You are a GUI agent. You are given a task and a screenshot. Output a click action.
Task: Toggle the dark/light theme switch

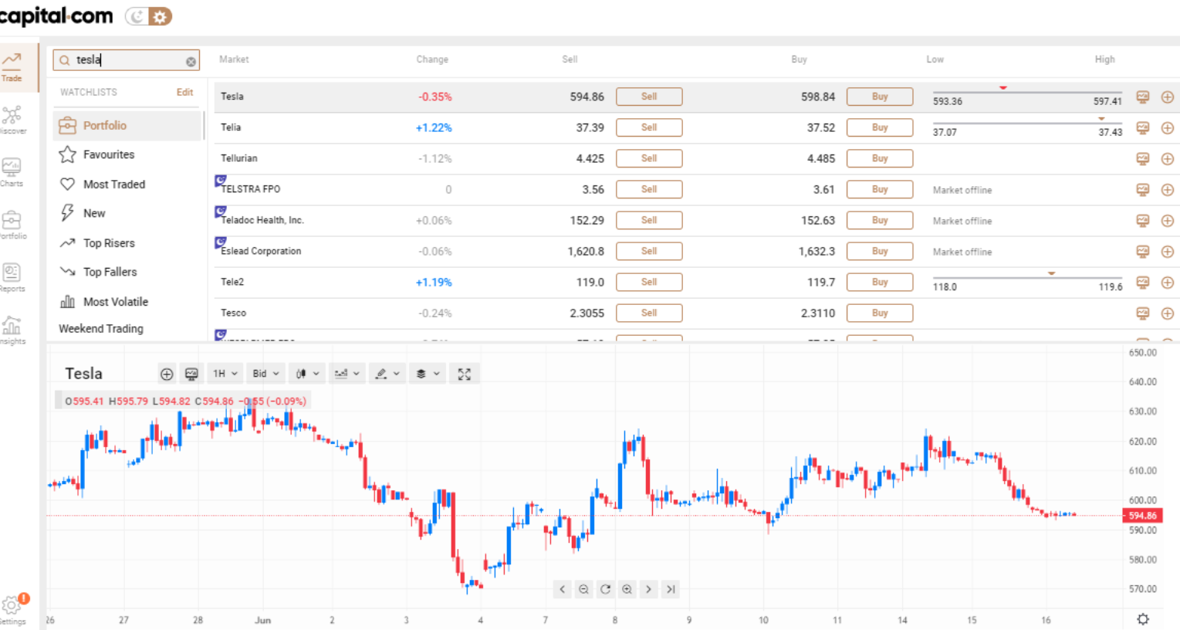coord(148,16)
